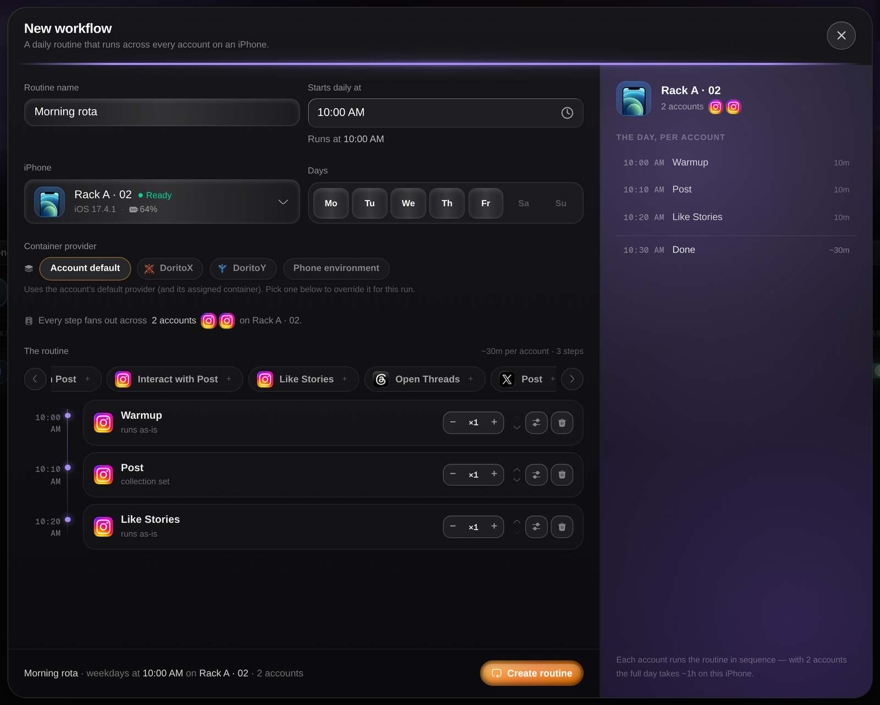Delete the Warmup step with trash icon
This screenshot has height=705, width=880.
click(562, 423)
